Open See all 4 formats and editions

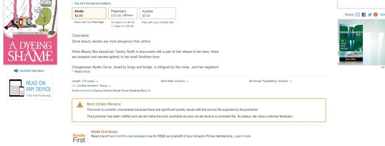[x=92, y=3]
